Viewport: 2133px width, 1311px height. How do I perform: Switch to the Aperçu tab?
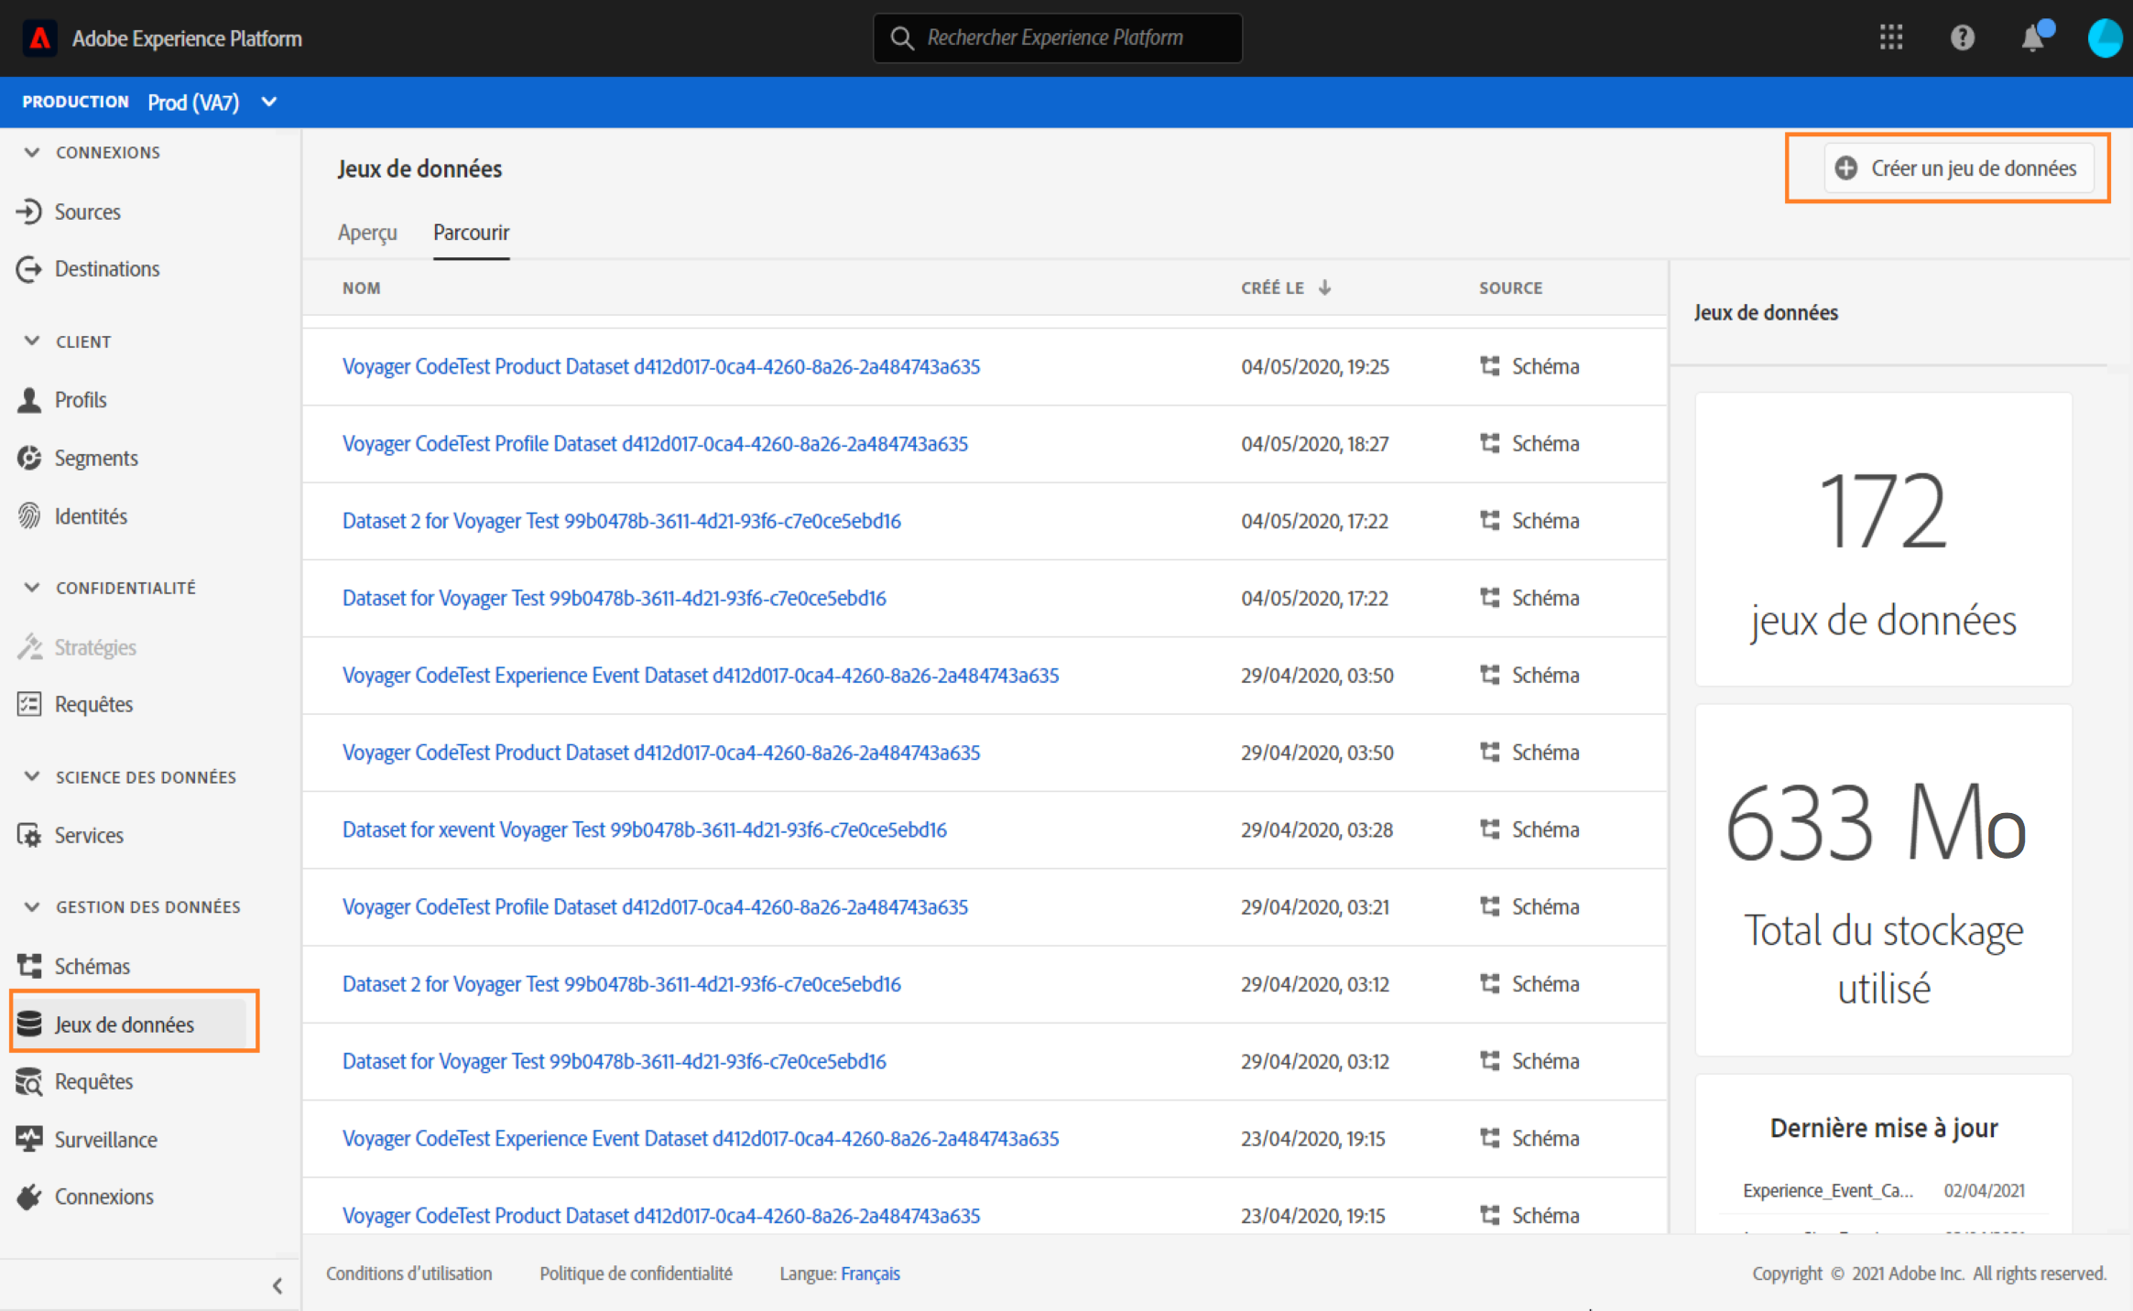pyautogui.click(x=367, y=233)
